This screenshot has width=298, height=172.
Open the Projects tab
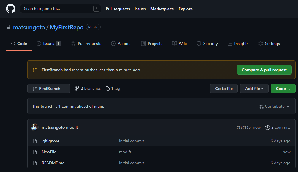(x=152, y=44)
